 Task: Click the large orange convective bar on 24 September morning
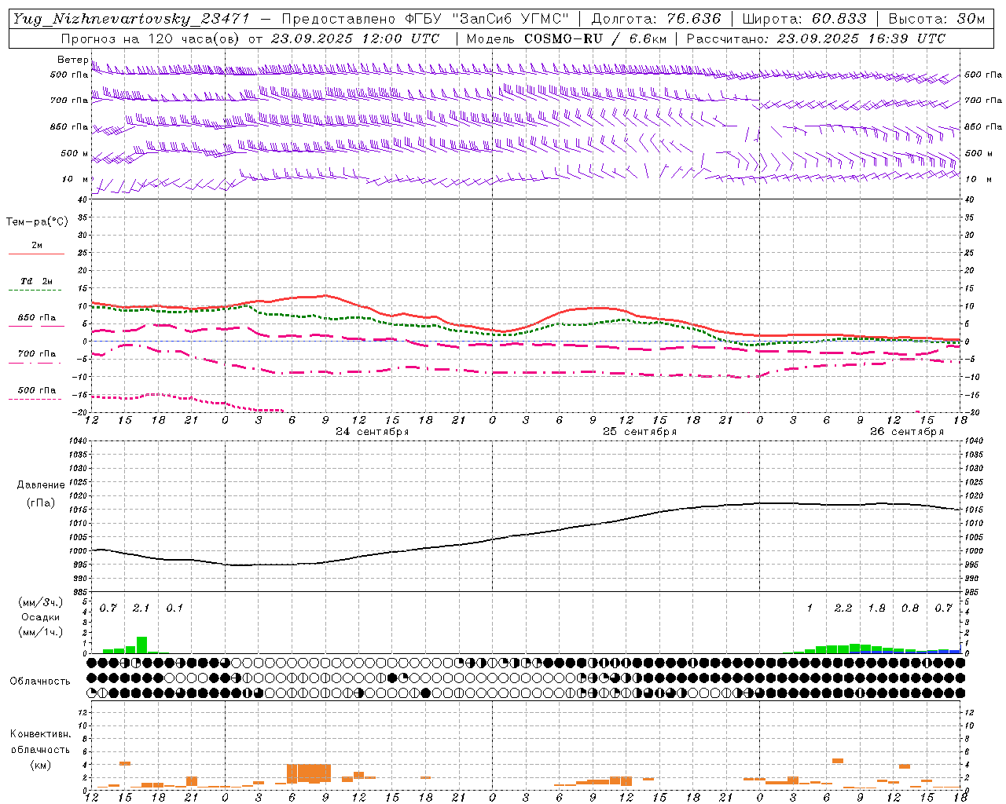click(309, 773)
